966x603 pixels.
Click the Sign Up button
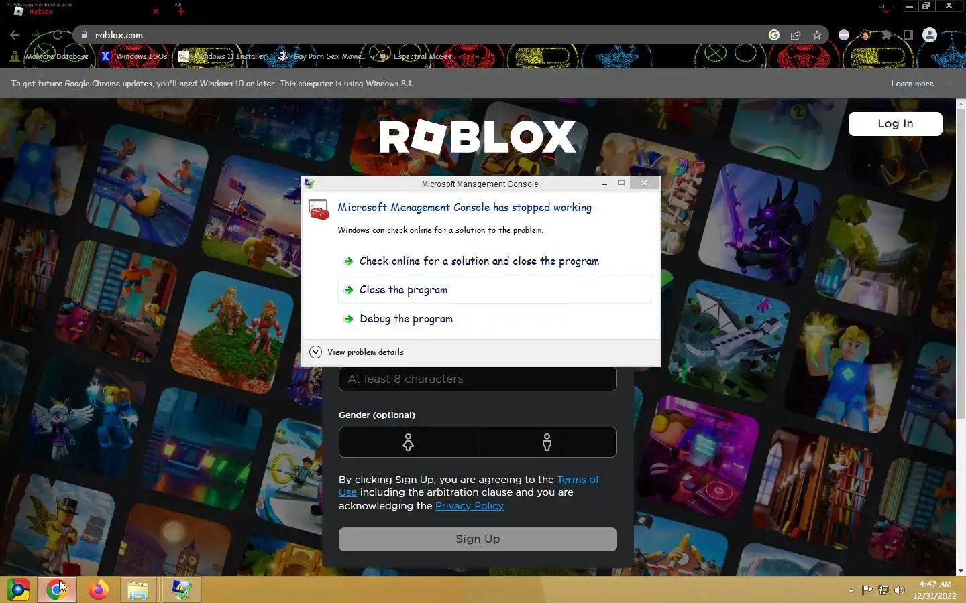[x=478, y=539]
